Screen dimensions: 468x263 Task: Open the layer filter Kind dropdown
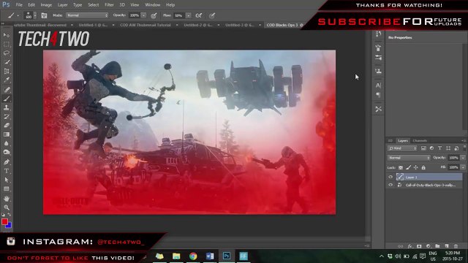[402, 148]
